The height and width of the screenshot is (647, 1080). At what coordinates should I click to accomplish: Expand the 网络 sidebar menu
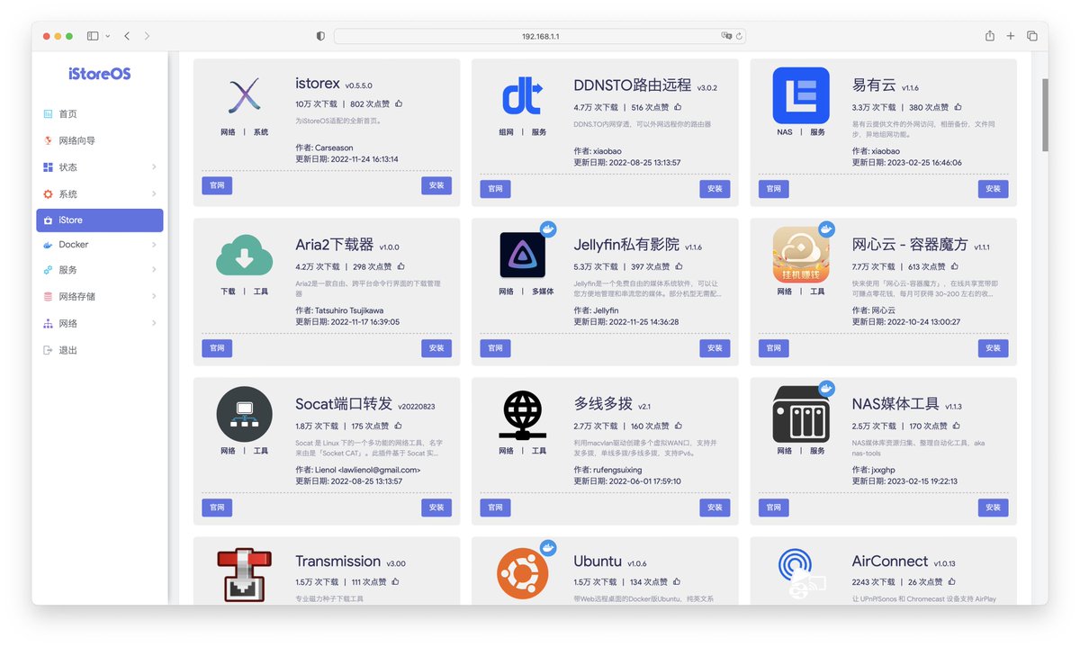coord(99,323)
